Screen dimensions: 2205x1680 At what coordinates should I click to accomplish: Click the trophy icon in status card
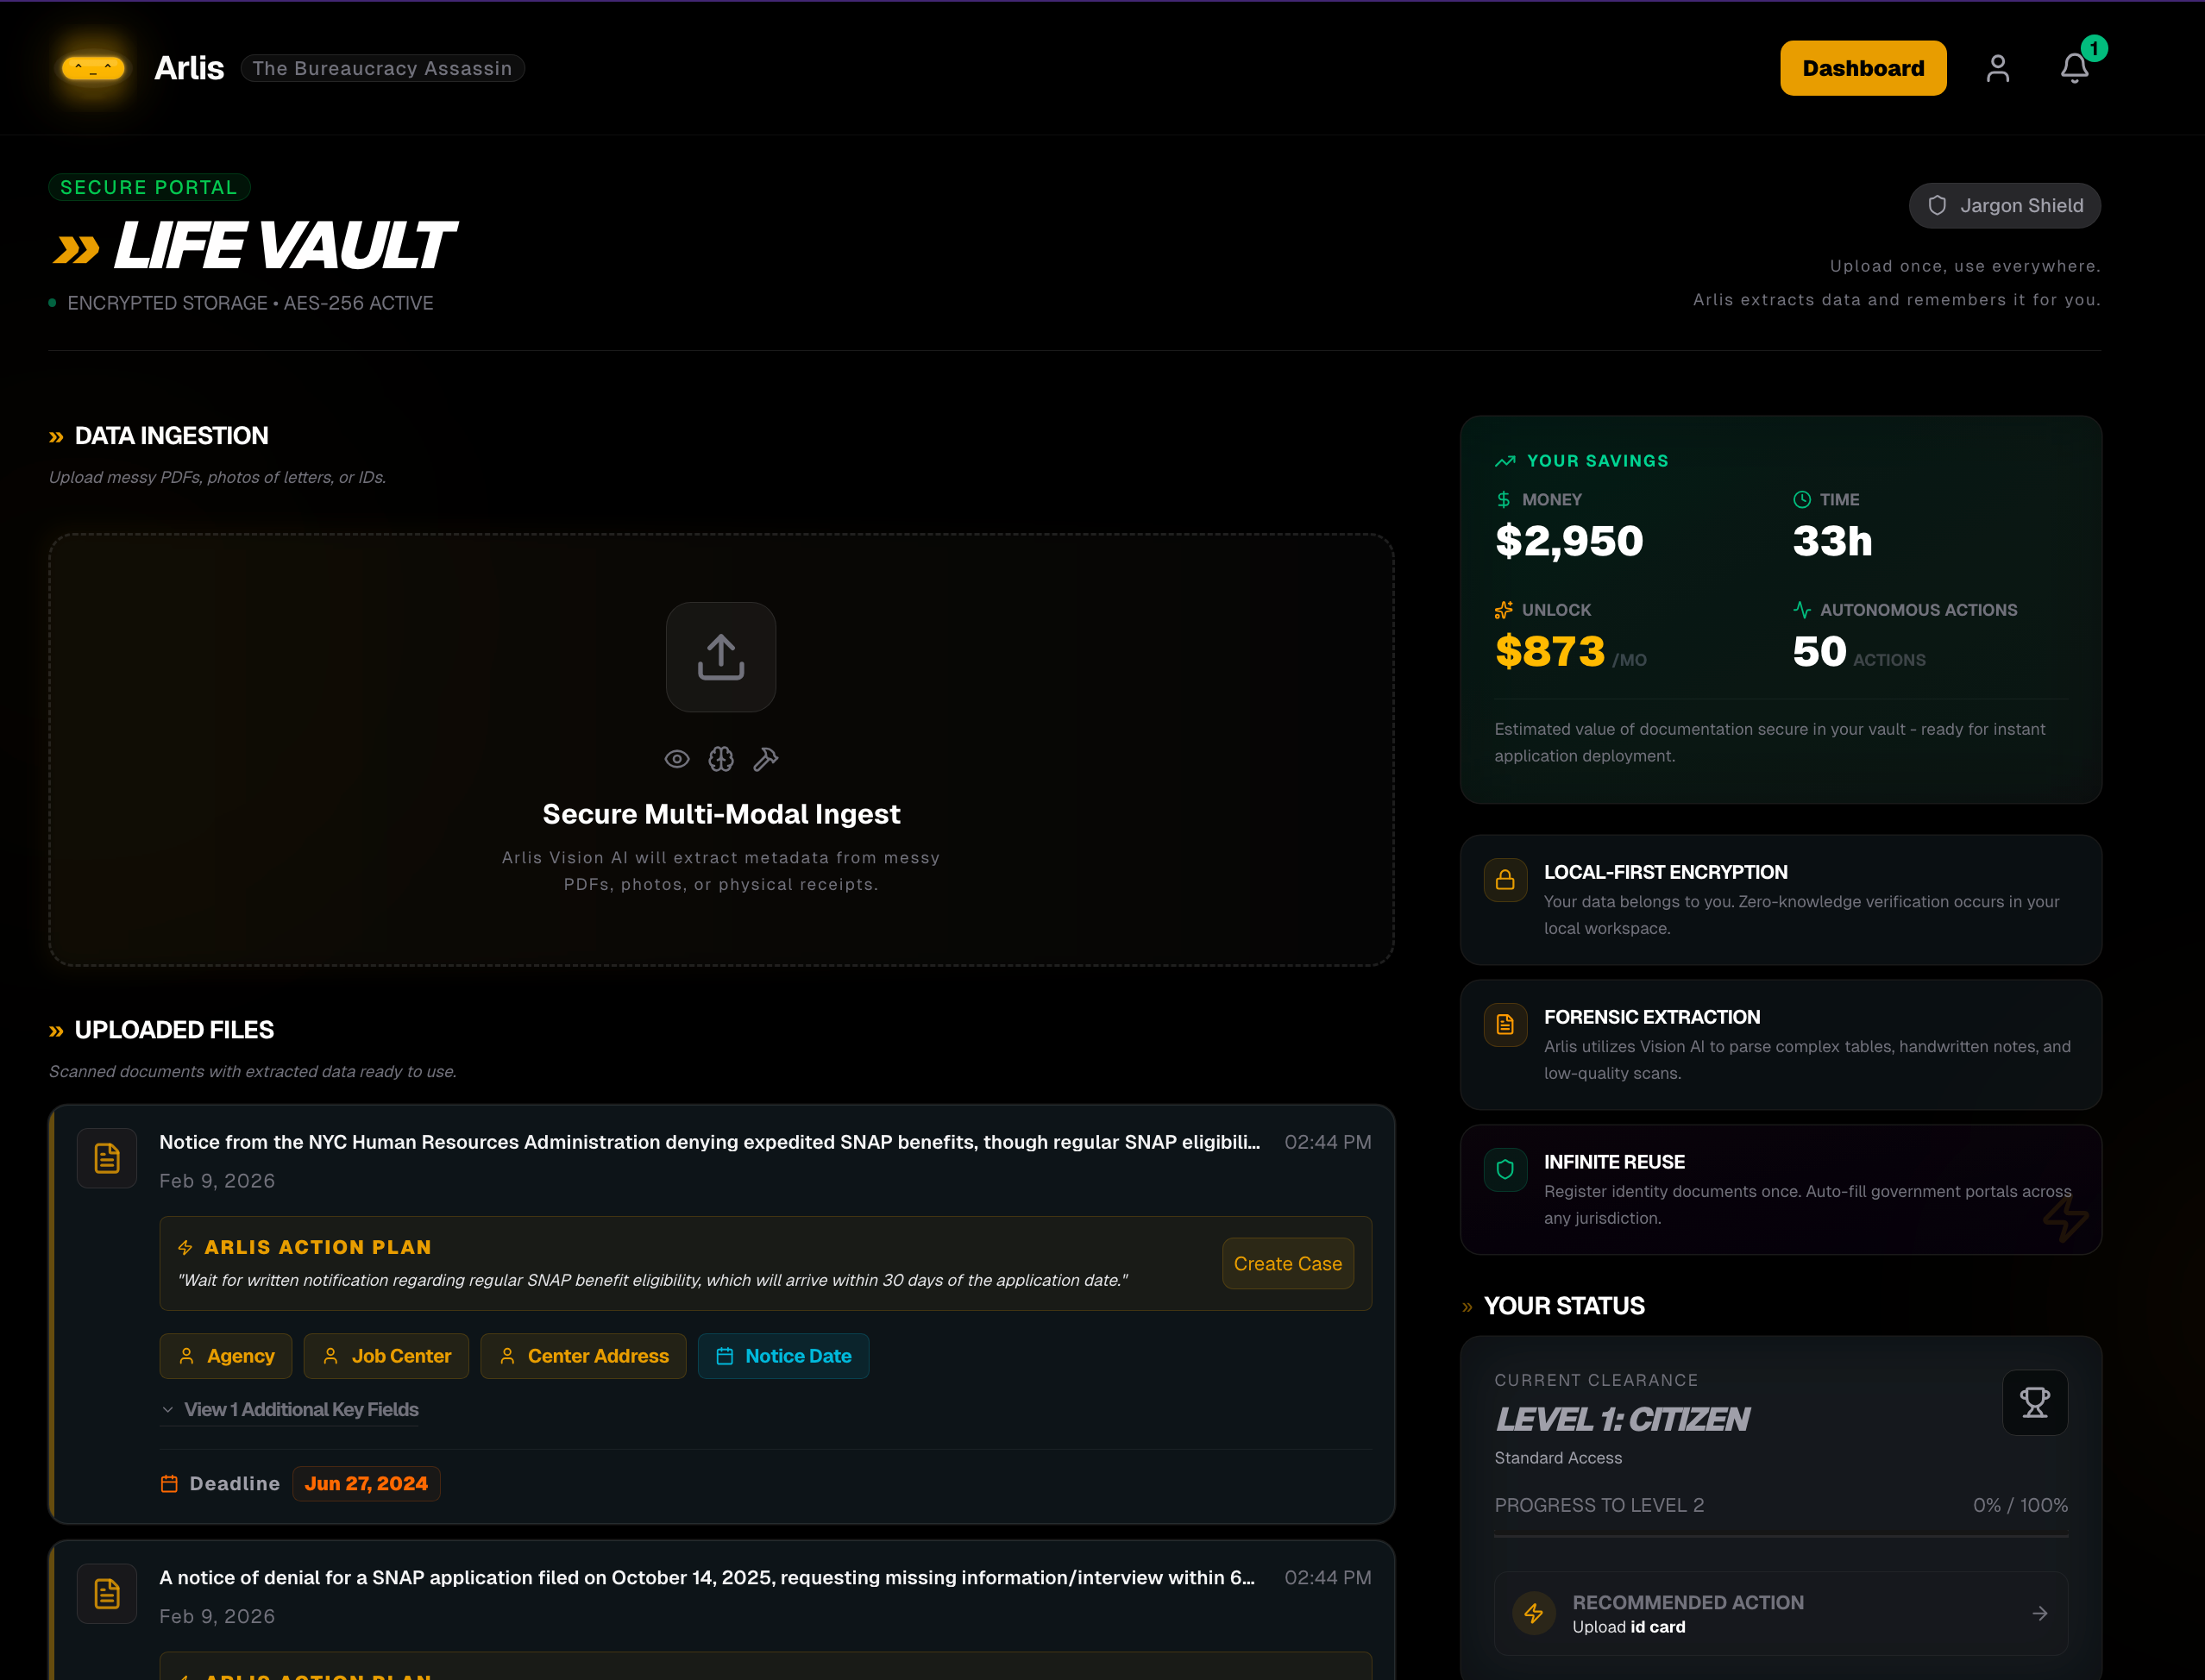coord(2034,1402)
